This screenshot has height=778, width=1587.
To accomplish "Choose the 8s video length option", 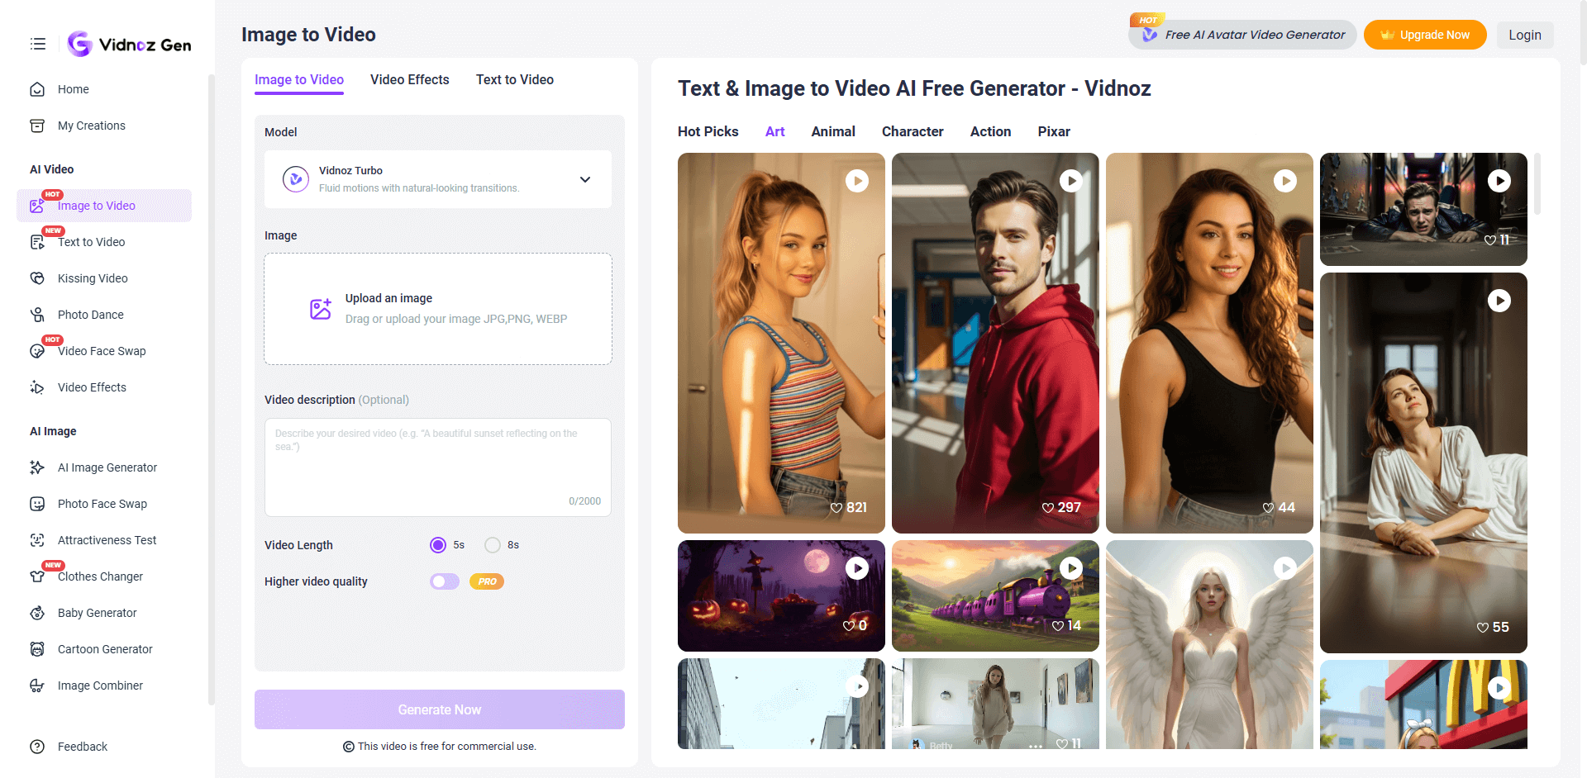I will coord(493,545).
